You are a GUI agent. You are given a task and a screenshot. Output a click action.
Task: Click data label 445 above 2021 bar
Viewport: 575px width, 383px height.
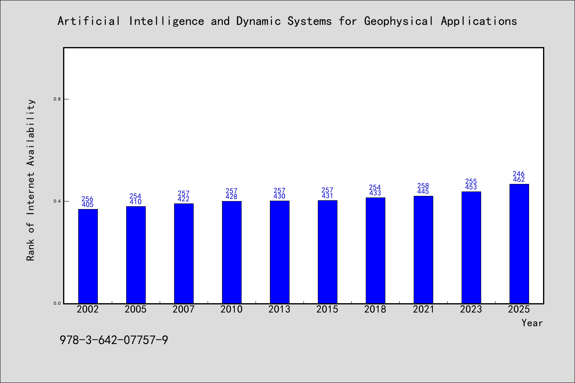coord(423,191)
